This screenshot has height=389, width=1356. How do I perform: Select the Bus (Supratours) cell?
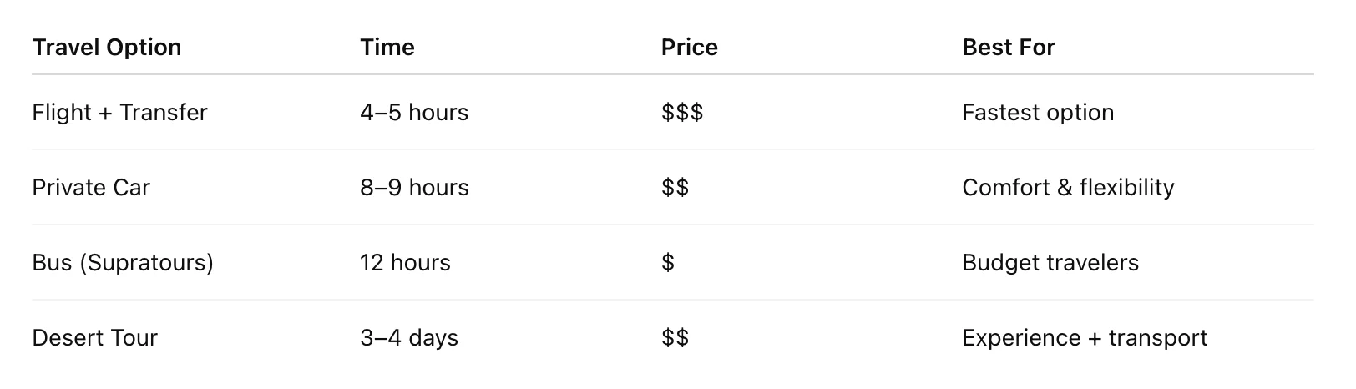click(123, 263)
